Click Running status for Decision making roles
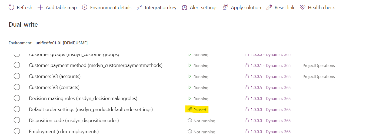Screen dimensions: 366x135 (201, 99)
